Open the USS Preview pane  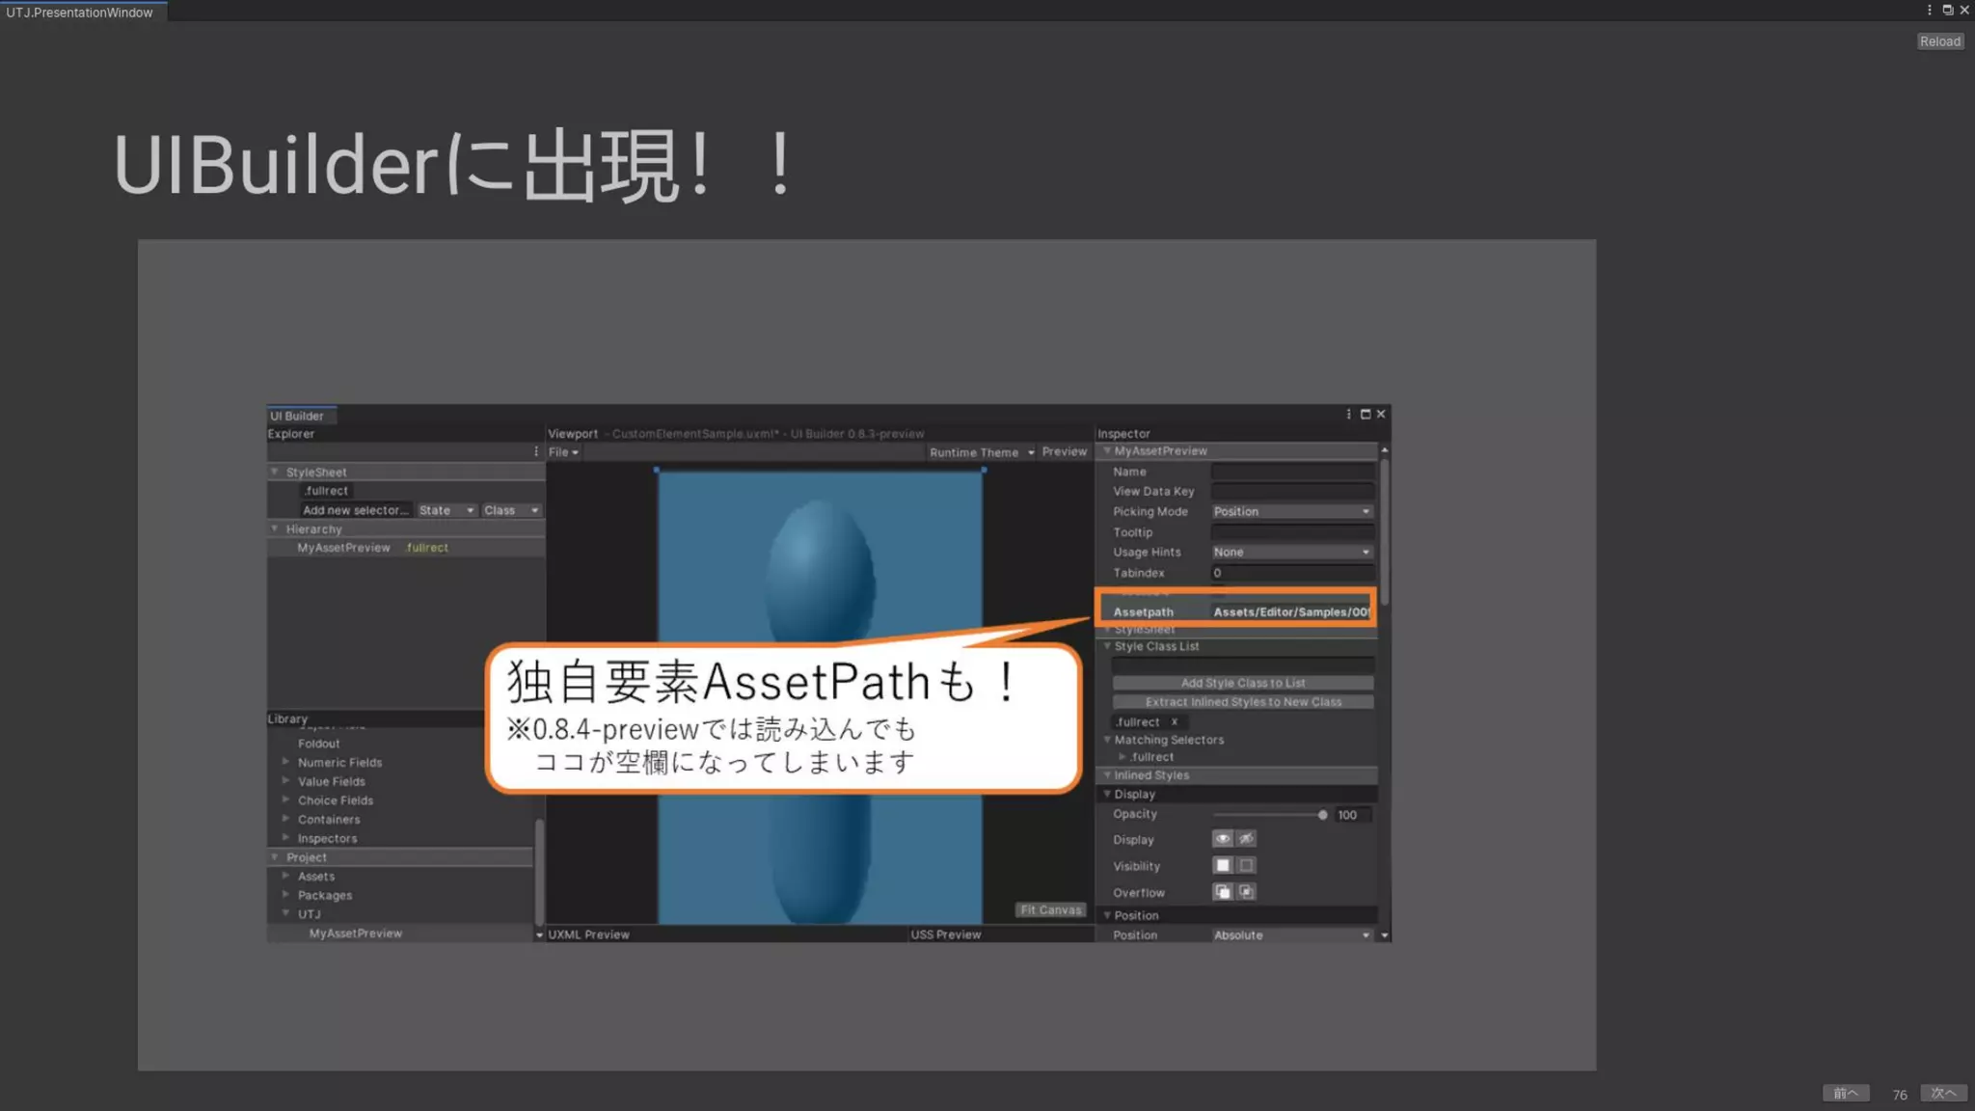pyautogui.click(x=945, y=935)
